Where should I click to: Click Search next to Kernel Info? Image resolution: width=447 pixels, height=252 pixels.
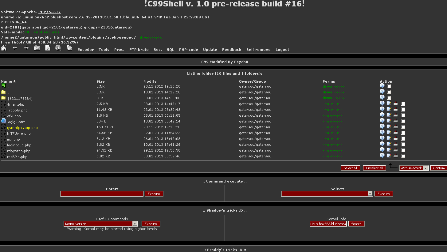[356, 224]
